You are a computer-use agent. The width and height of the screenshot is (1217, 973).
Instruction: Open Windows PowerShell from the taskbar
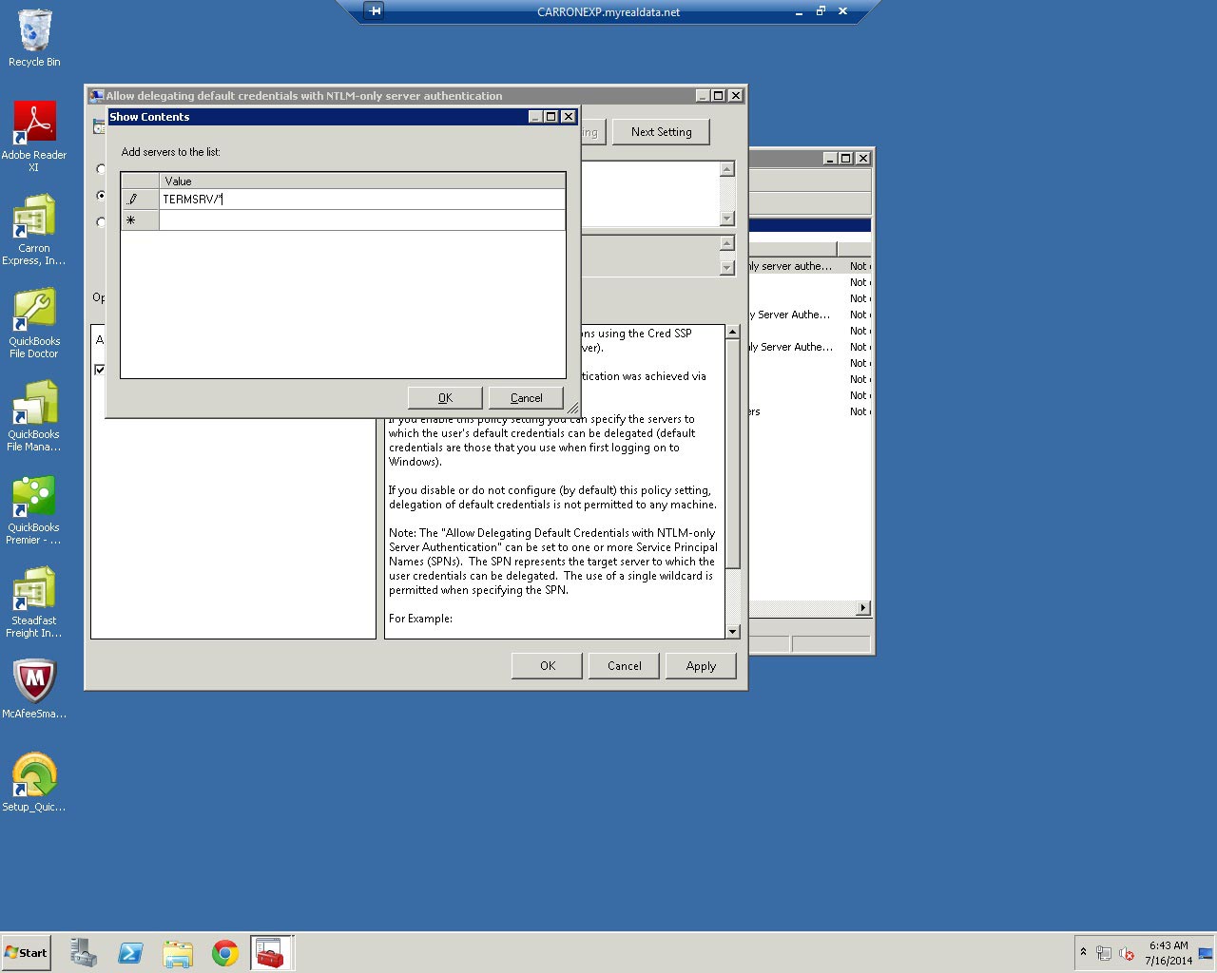pos(130,953)
